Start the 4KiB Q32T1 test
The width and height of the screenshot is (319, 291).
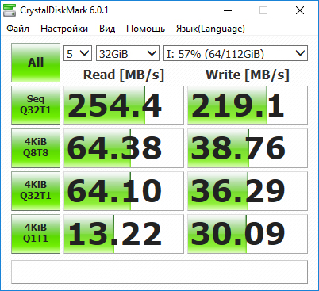[x=36, y=191]
